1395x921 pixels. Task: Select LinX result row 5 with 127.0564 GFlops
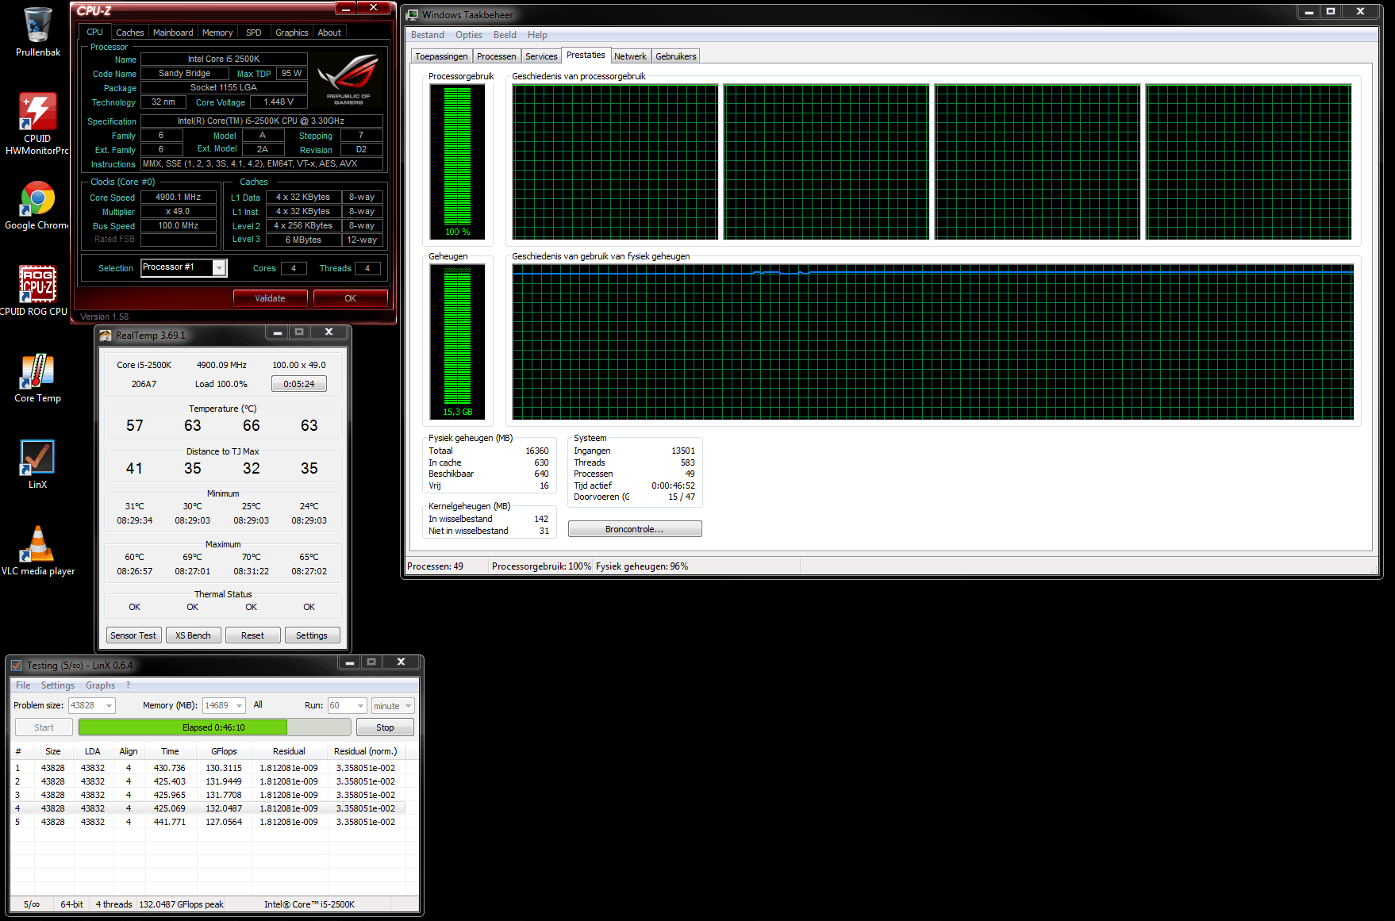click(208, 822)
